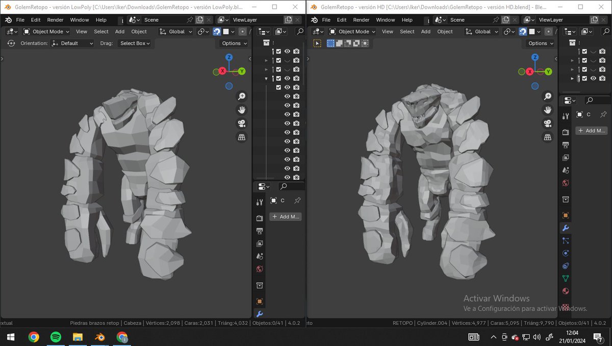Toggle proportional editing in HD header
Image resolution: width=612 pixels, height=346 pixels.
549,32
